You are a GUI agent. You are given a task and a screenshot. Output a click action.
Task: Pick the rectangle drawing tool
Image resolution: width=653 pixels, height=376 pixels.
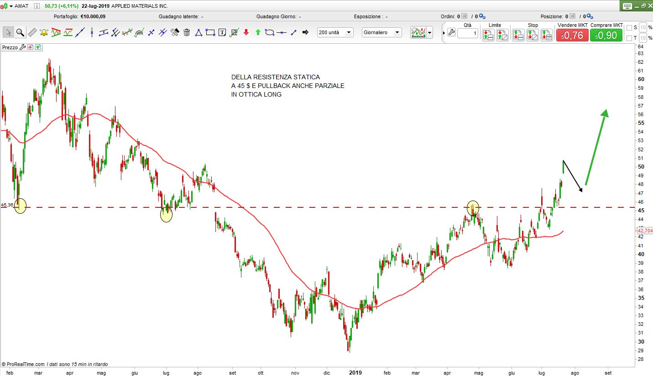pos(210,32)
